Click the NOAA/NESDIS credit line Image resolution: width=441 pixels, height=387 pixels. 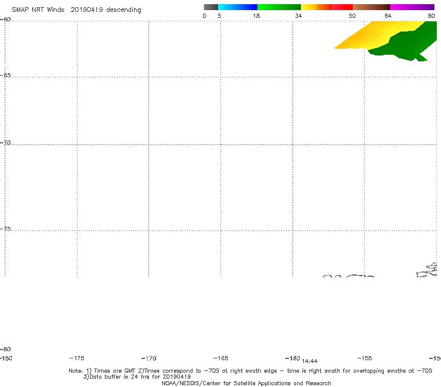pyautogui.click(x=246, y=383)
